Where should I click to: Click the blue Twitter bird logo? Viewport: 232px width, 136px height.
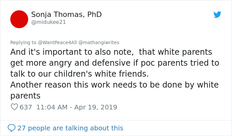click(217, 15)
